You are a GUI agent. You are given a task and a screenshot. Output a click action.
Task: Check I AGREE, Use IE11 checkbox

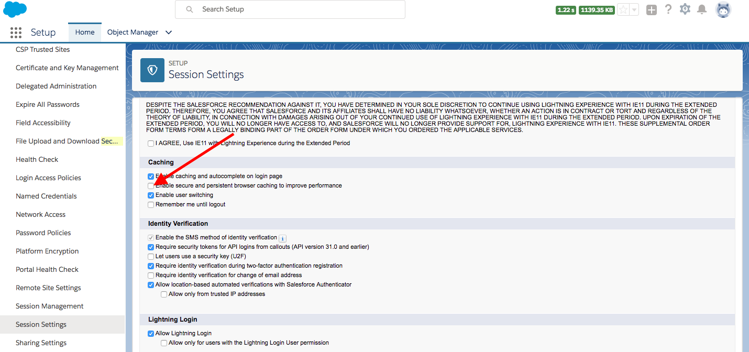click(x=151, y=144)
